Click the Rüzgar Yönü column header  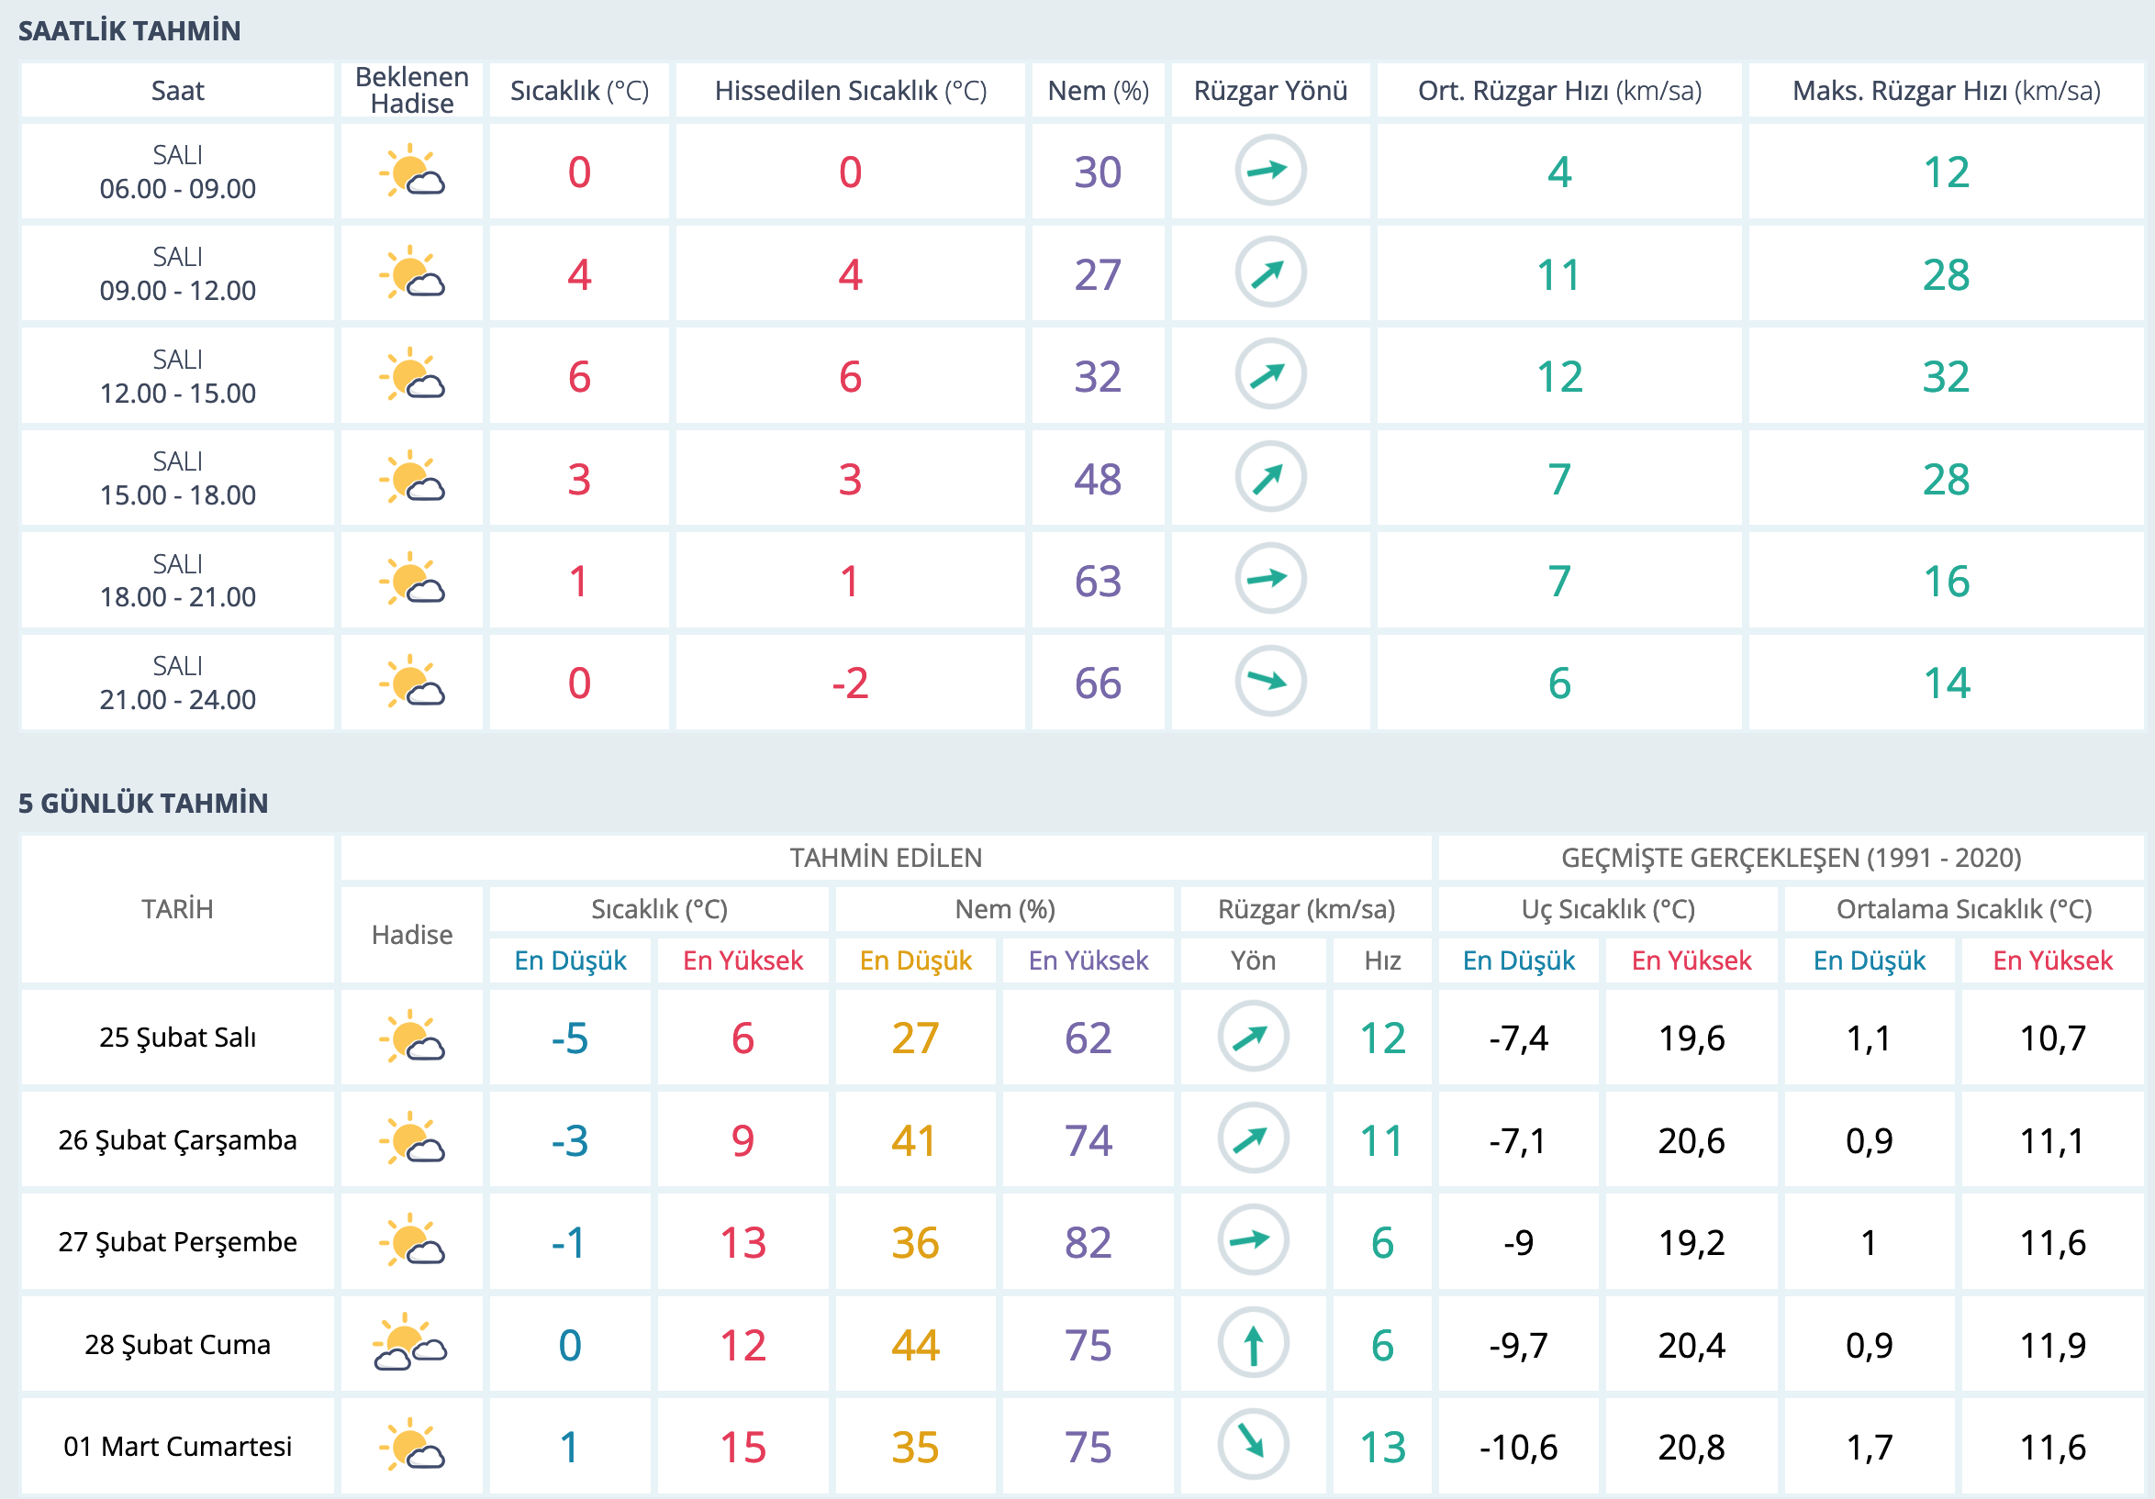coord(1270,91)
